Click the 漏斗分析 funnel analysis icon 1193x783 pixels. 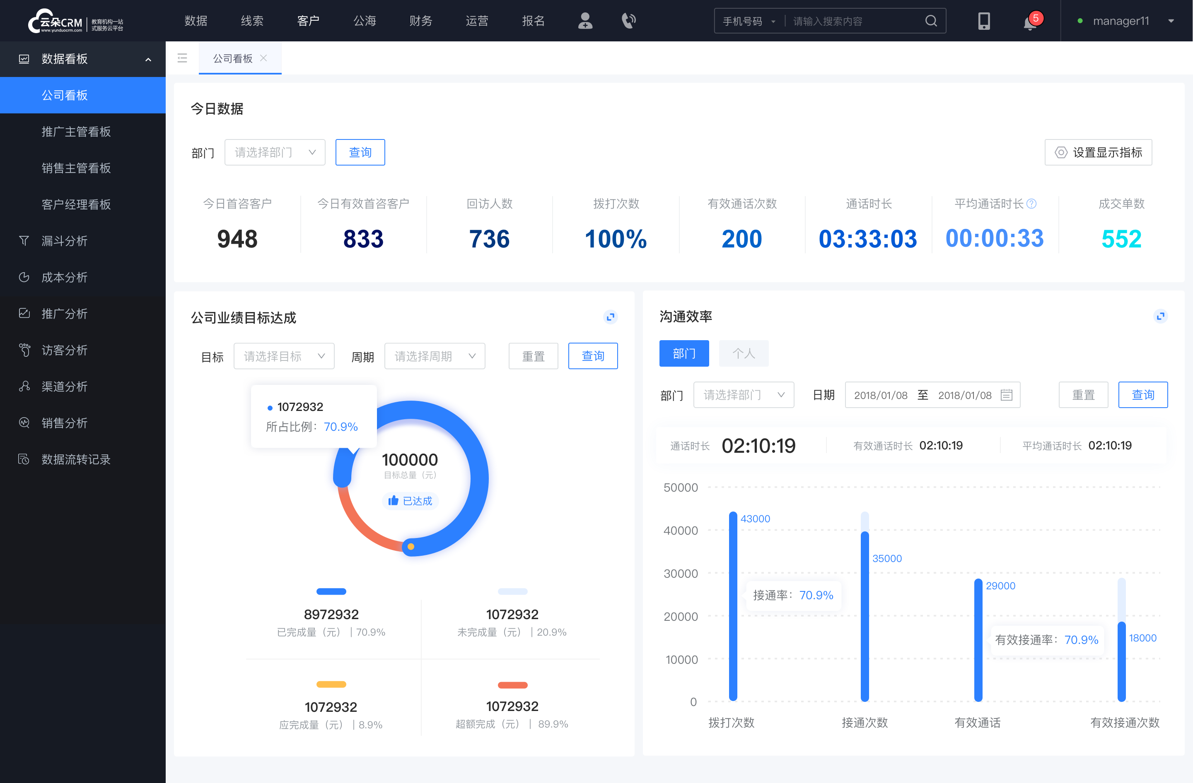[x=24, y=240]
